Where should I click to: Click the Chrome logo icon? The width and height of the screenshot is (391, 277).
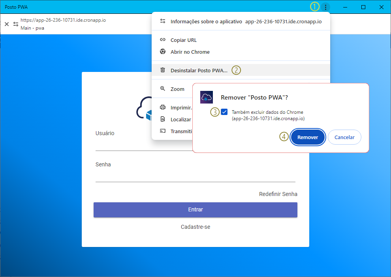[x=163, y=51]
